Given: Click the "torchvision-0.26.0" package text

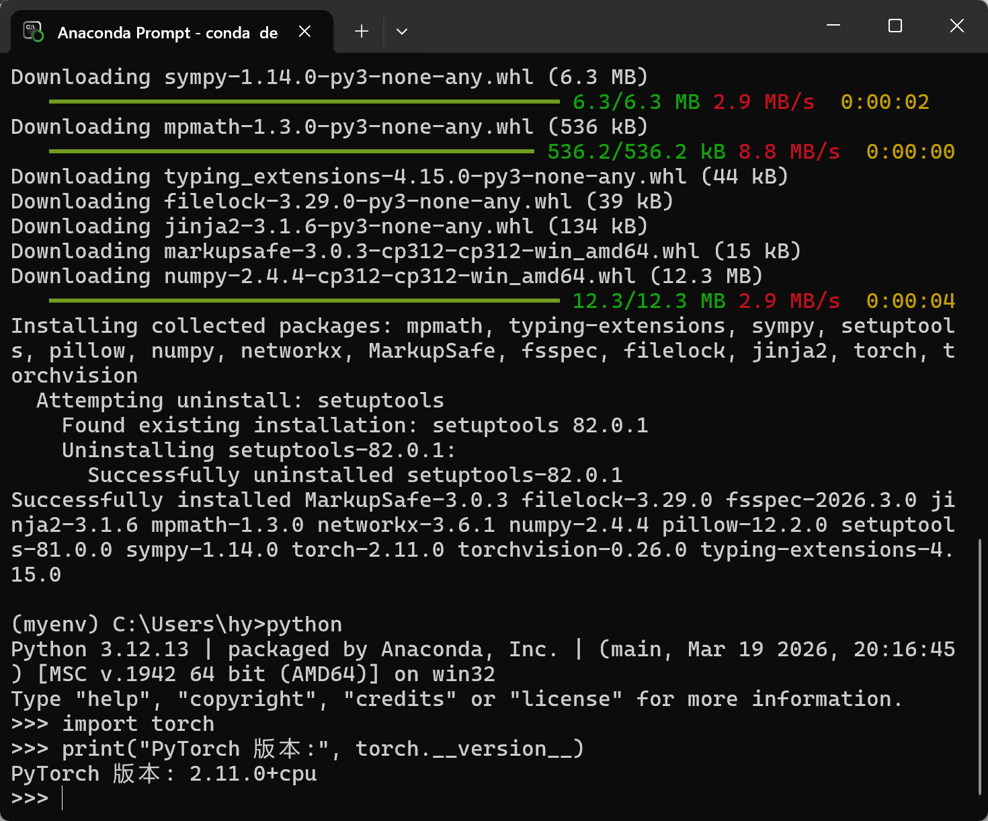Looking at the screenshot, I should (572, 550).
